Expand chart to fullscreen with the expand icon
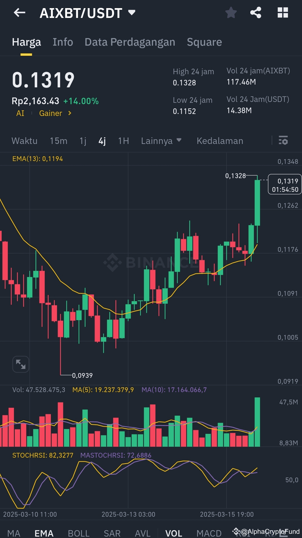This screenshot has height=538, width=302. pos(20,364)
